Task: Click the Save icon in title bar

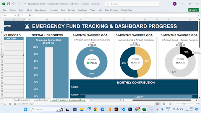Action: coord(9,4)
